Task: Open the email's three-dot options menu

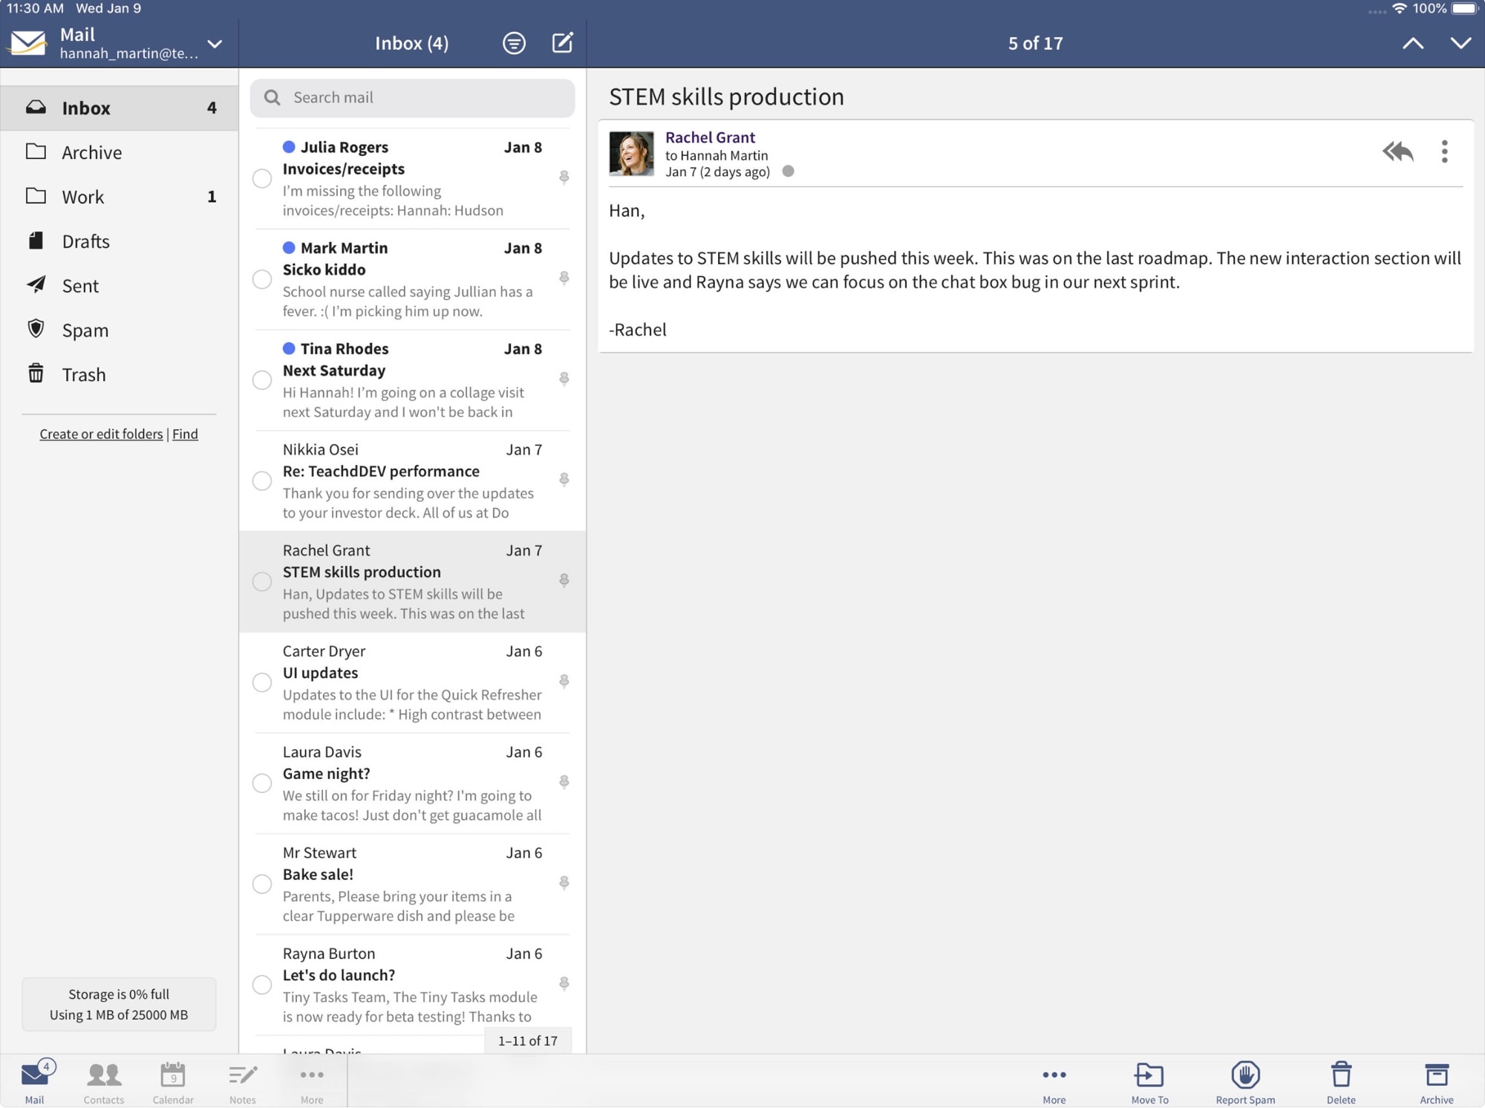Action: (x=1445, y=151)
